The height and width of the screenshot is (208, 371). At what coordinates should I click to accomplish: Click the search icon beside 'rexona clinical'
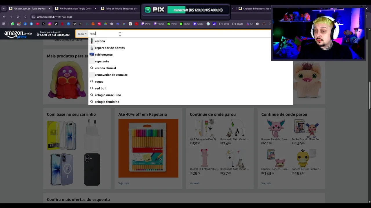coord(92,68)
